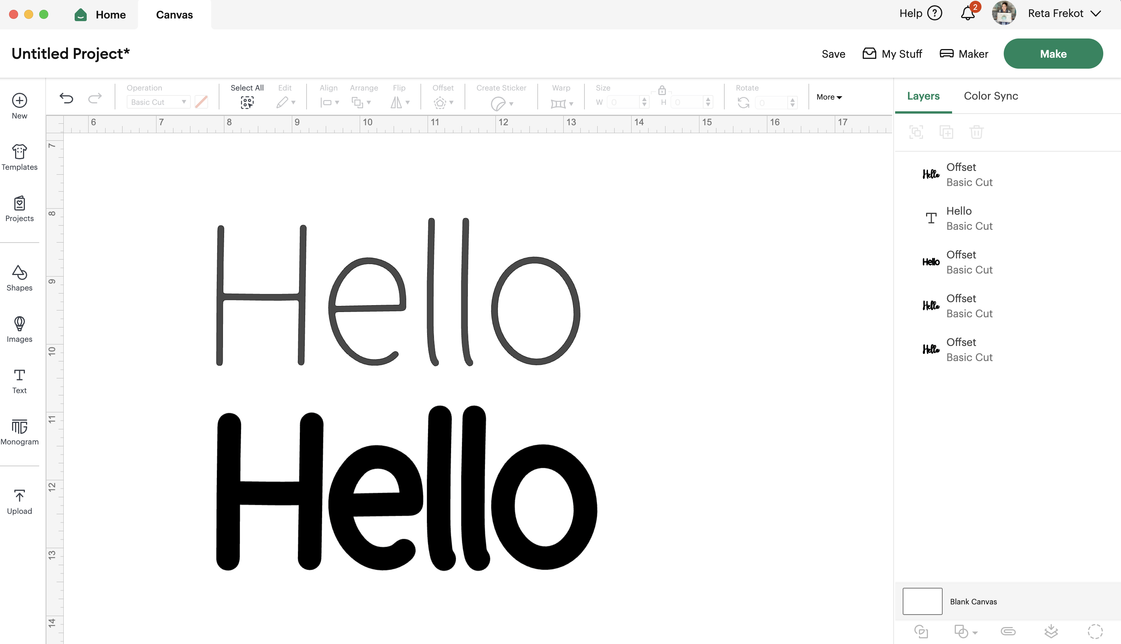Switch to the Color Sync tab
The height and width of the screenshot is (644, 1121).
pyautogui.click(x=991, y=96)
